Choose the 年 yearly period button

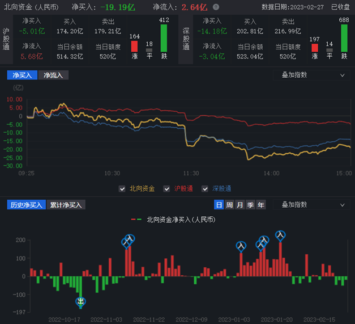261,205
